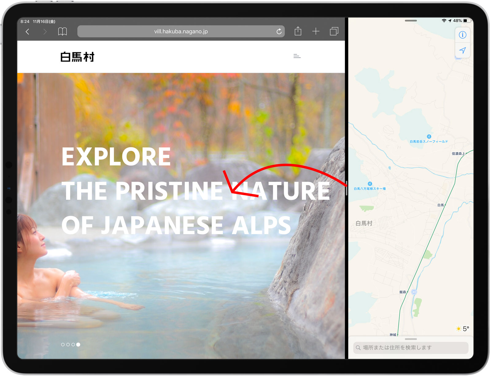Open a new Safari tab
Screen dimensions: 491x377
tap(316, 31)
